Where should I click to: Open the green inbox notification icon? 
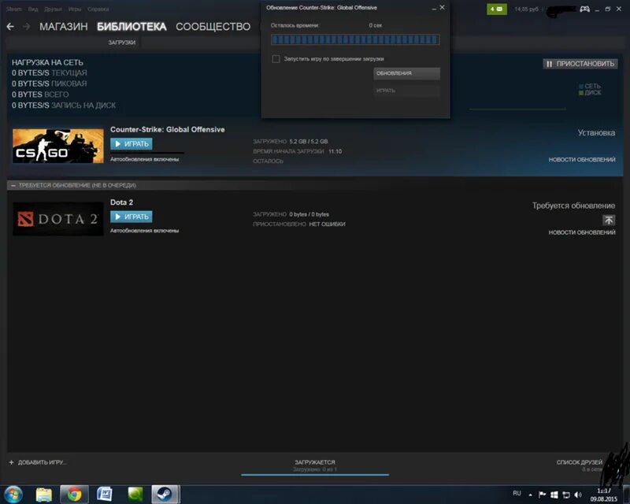[x=497, y=9]
